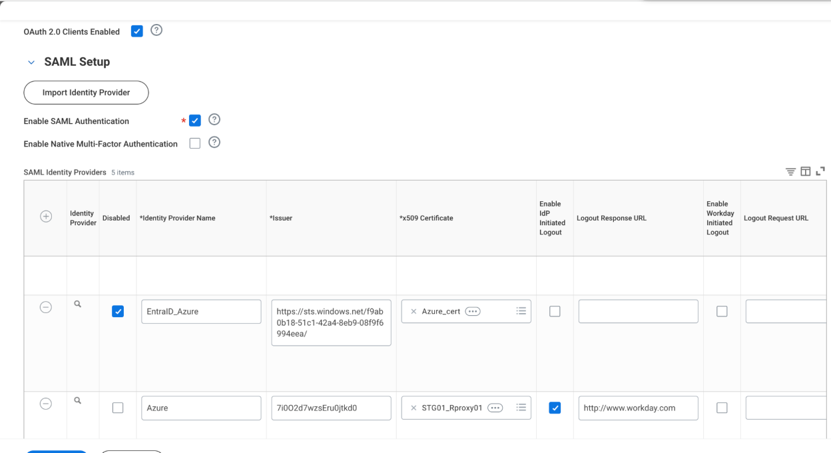
Task: Open help for Native Multi-Factor Authentication
Action: pyautogui.click(x=214, y=143)
